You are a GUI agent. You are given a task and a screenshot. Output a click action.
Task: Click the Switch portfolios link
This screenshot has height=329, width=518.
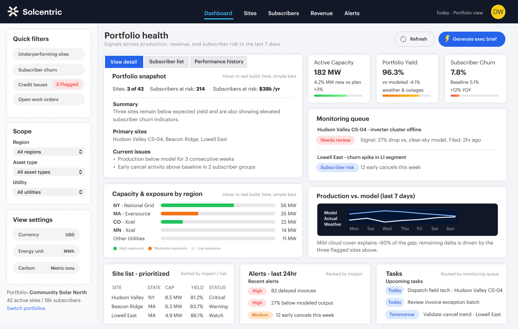[26, 308]
